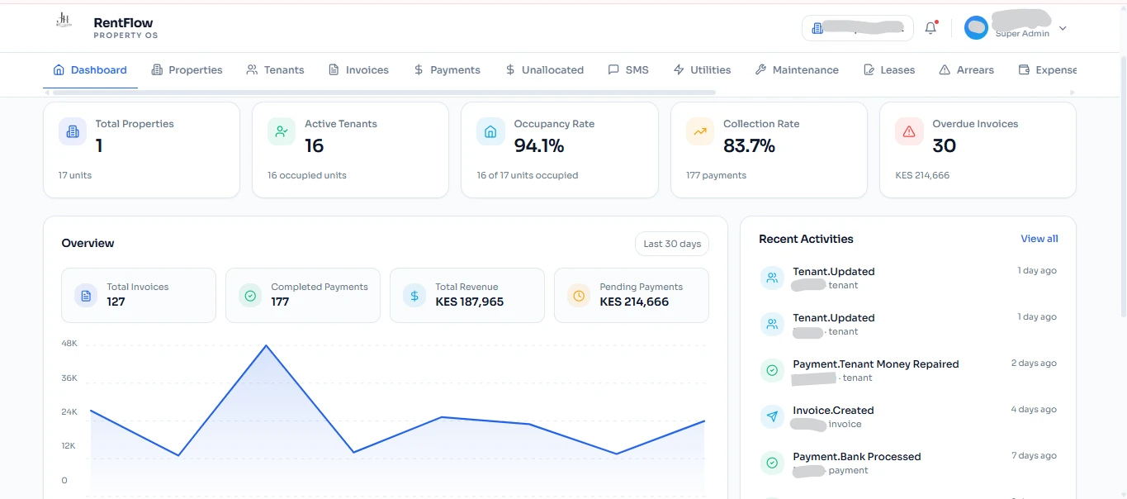Viewport: 1127px width, 499px height.
Task: Click the Payment.Bank Processed activity title
Action: tap(856, 457)
